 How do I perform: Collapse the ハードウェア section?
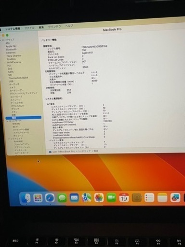(0, 40)
